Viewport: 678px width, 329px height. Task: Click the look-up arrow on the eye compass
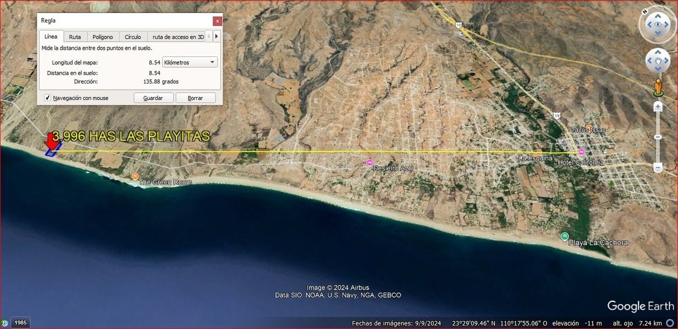[x=658, y=15]
